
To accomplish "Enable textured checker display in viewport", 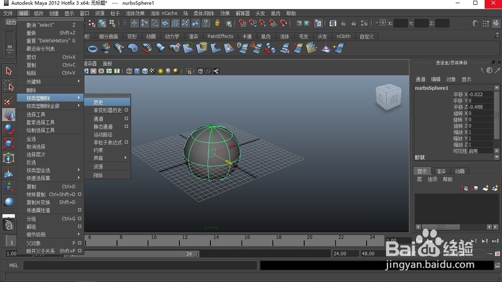I will point(153,71).
